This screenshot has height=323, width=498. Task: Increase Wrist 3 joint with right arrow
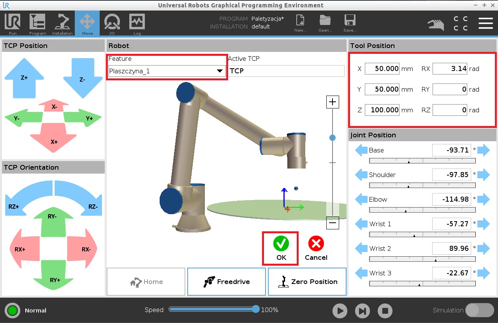484,273
